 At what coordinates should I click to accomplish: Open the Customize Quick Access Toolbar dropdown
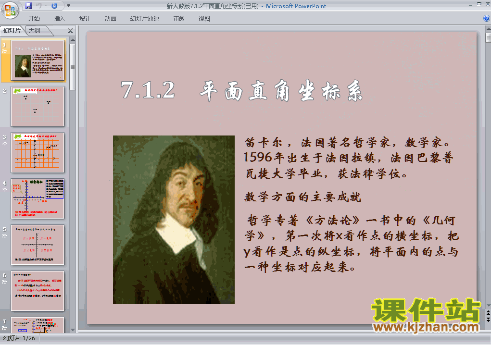click(x=69, y=6)
